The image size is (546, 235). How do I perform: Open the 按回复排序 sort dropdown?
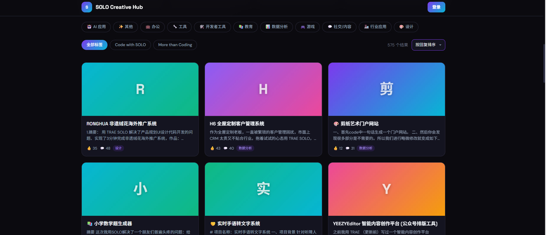tap(428, 45)
